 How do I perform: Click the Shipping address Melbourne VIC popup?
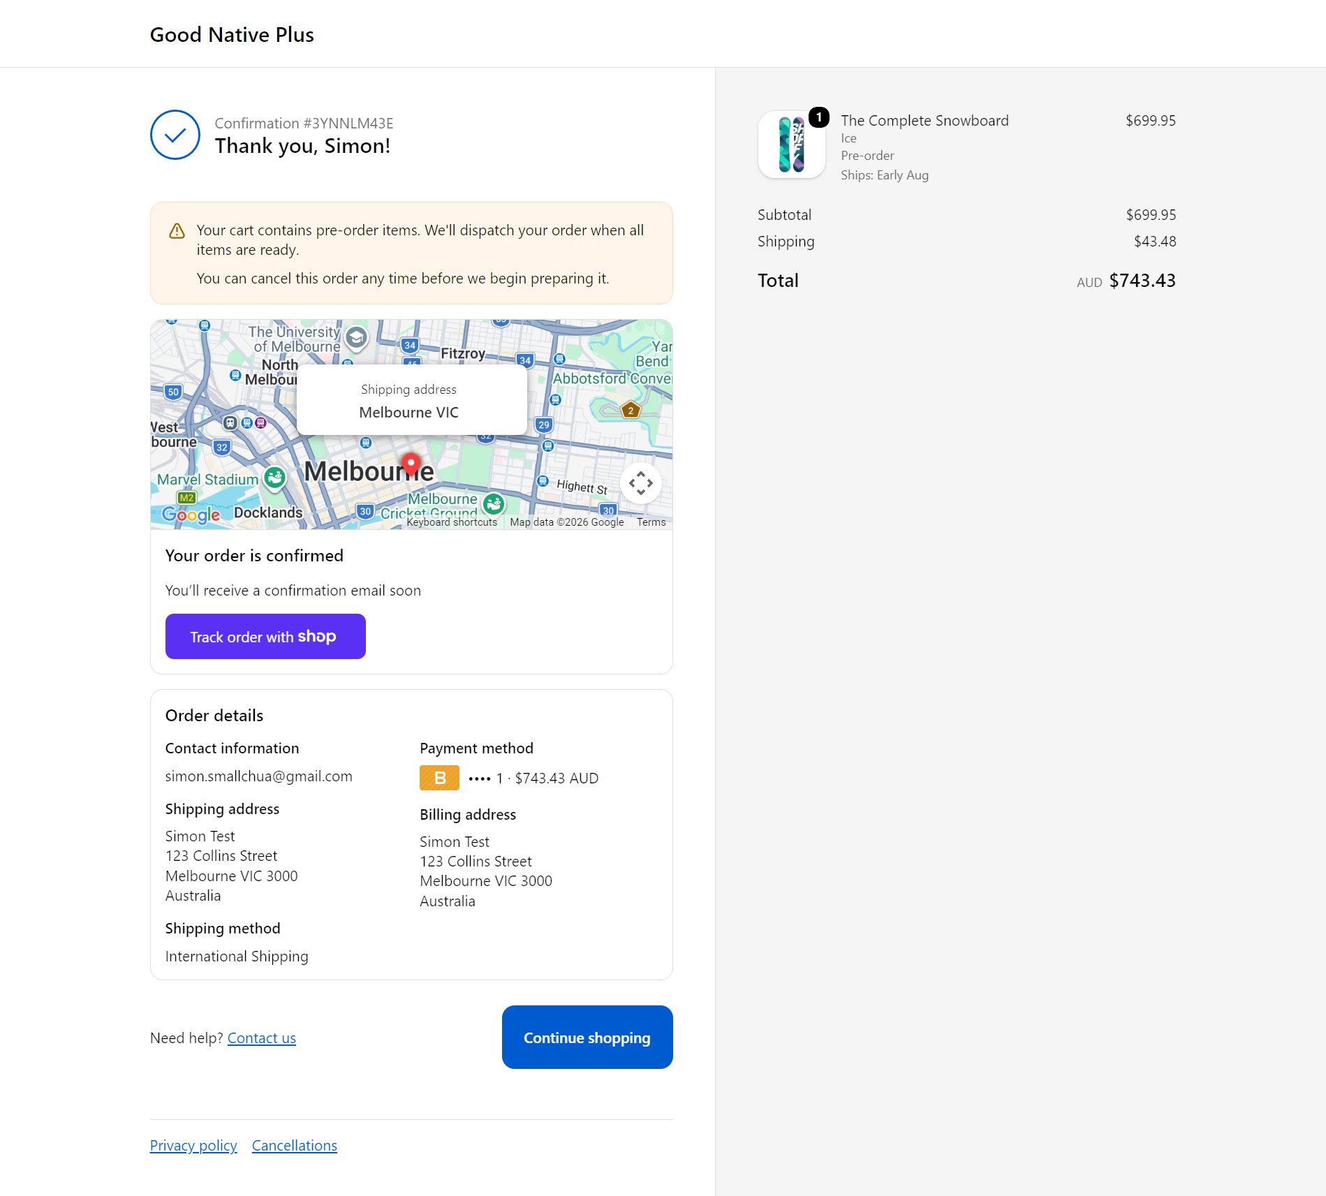pyautogui.click(x=412, y=400)
